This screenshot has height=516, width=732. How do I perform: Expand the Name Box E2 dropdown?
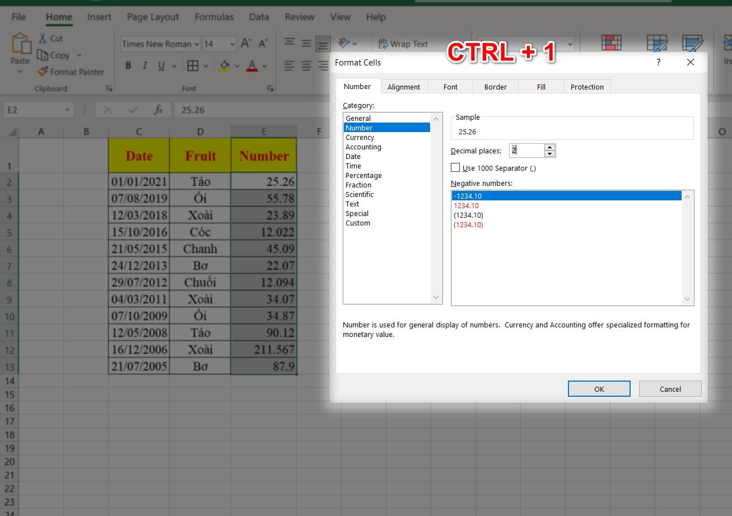pyautogui.click(x=67, y=110)
